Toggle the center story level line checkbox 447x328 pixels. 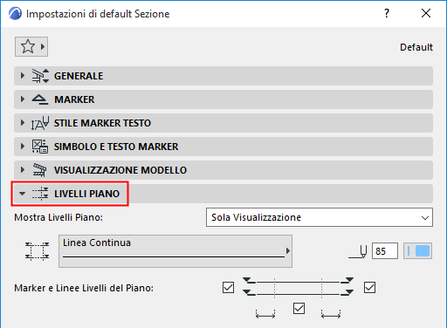[299, 309]
